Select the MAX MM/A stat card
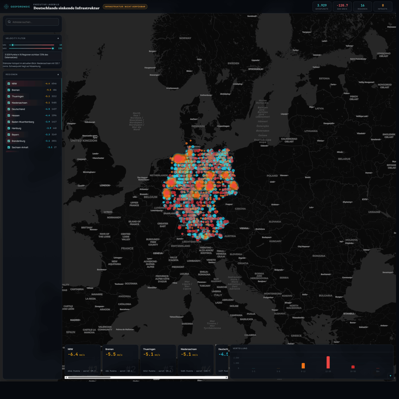This screenshot has width=399, height=399. click(342, 6)
